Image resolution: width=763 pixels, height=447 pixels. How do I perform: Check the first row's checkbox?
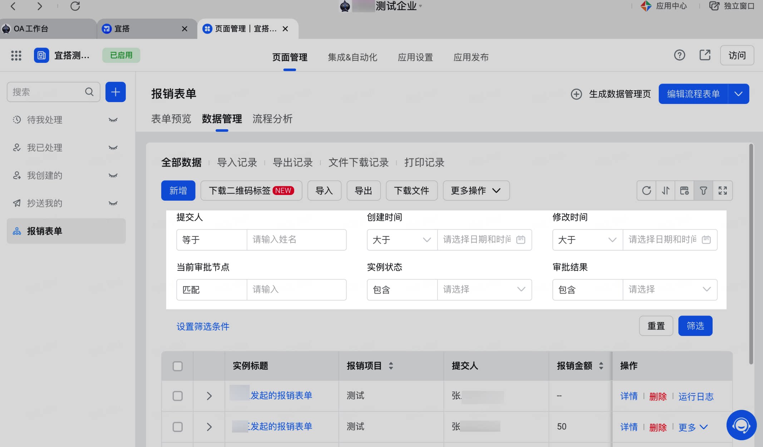(178, 396)
